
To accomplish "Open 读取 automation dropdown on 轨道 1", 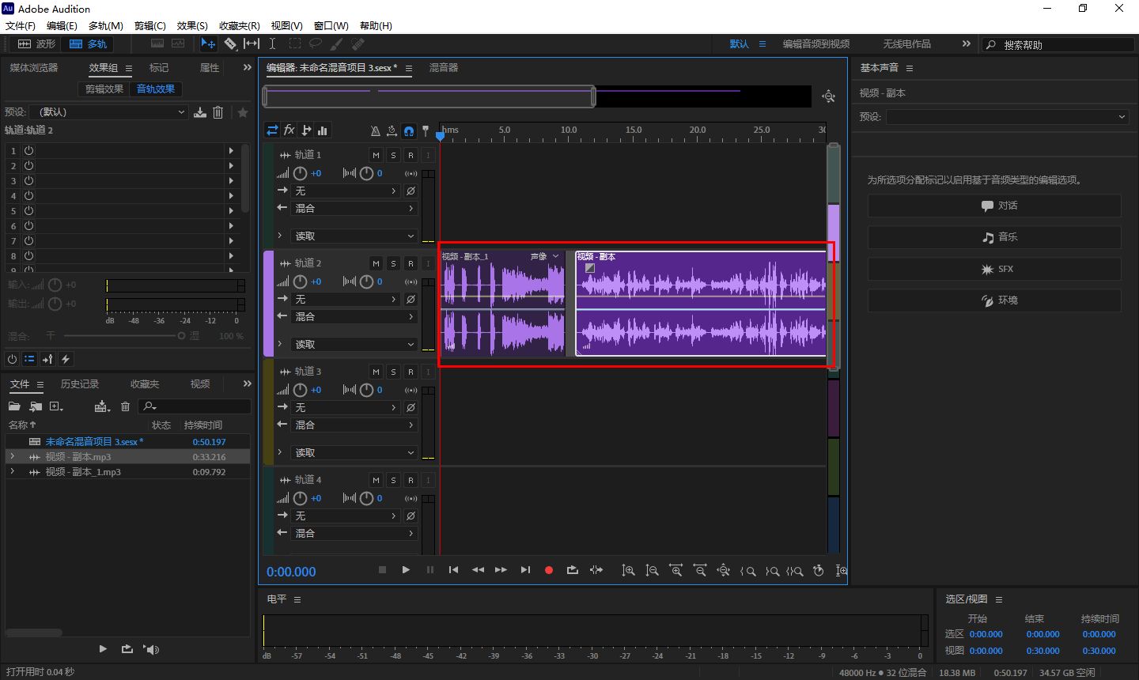I will 354,236.
